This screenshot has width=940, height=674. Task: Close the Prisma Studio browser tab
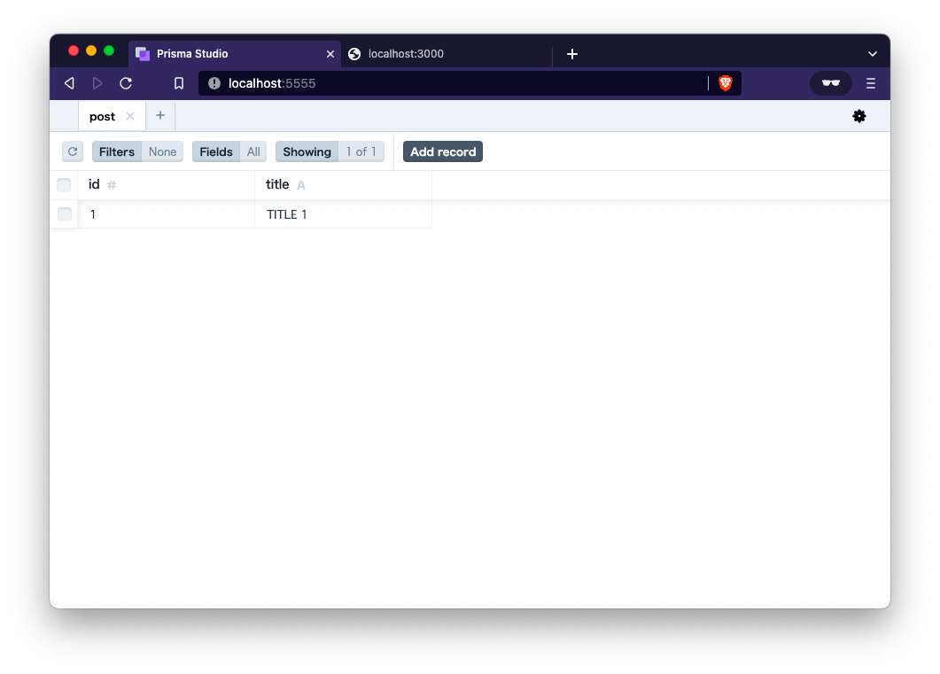[x=330, y=54]
